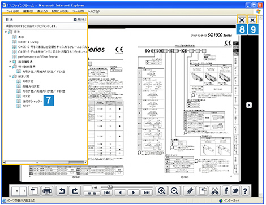
Task: Click the page number input field
Action: click(x=87, y=187)
